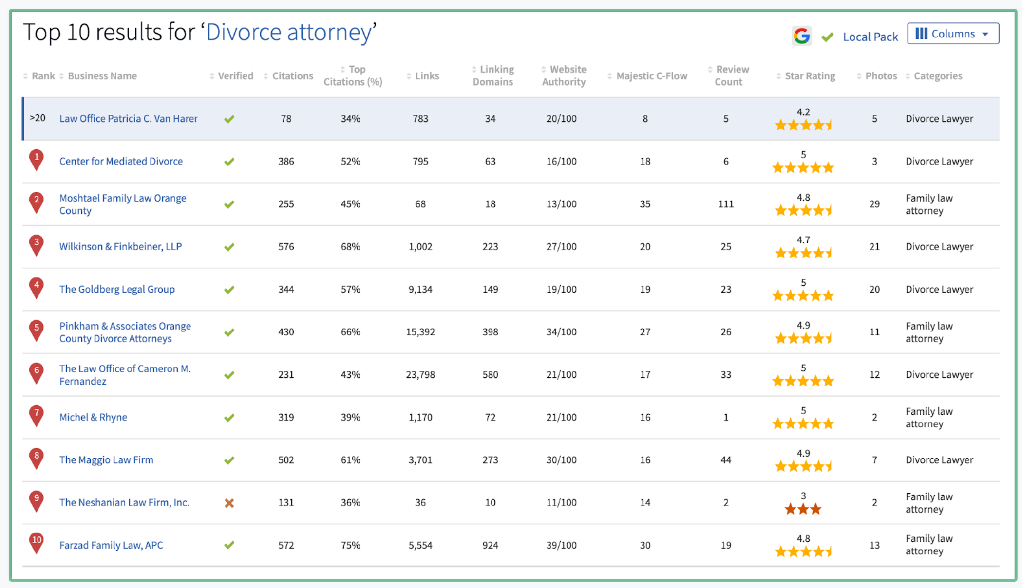The height and width of the screenshot is (588, 1022).
Task: Click the Columns button's bars icon
Action: coord(921,34)
